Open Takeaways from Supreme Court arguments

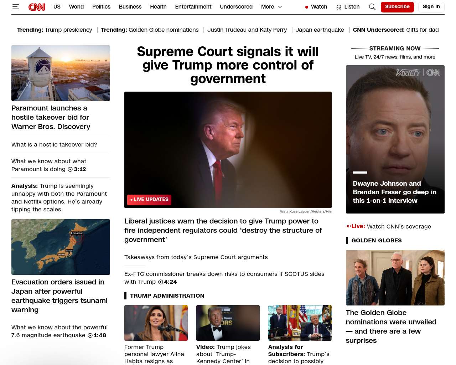click(196, 257)
